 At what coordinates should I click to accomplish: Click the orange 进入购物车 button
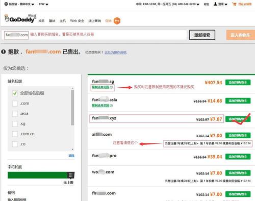(x=241, y=35)
